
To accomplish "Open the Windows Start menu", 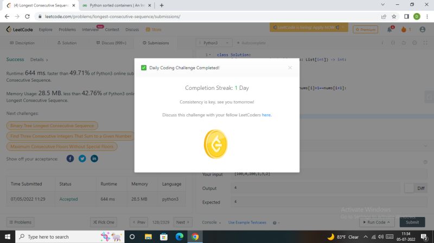I will pos(8,237).
